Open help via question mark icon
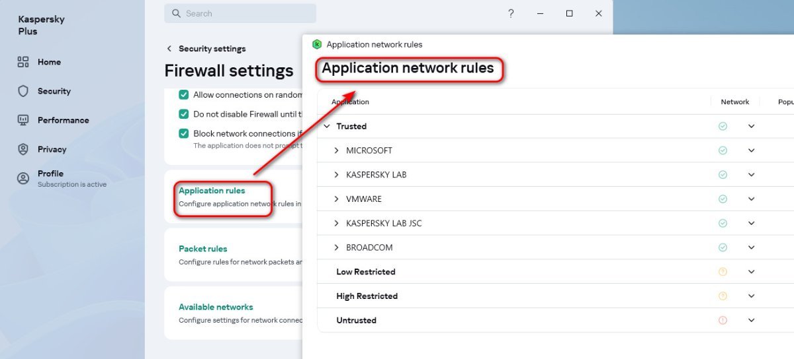The image size is (794, 359). [511, 13]
